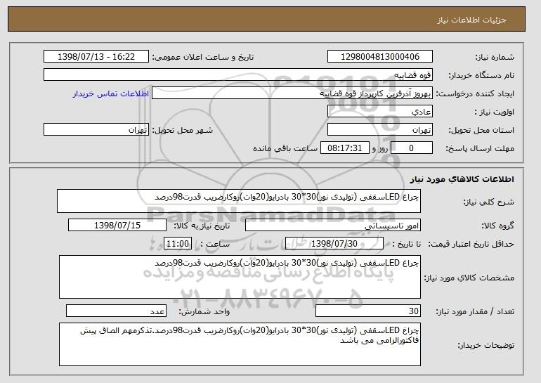This screenshot has height=383, width=541.
Task: Select the label توضیحات خریدار
Action: [x=485, y=345]
